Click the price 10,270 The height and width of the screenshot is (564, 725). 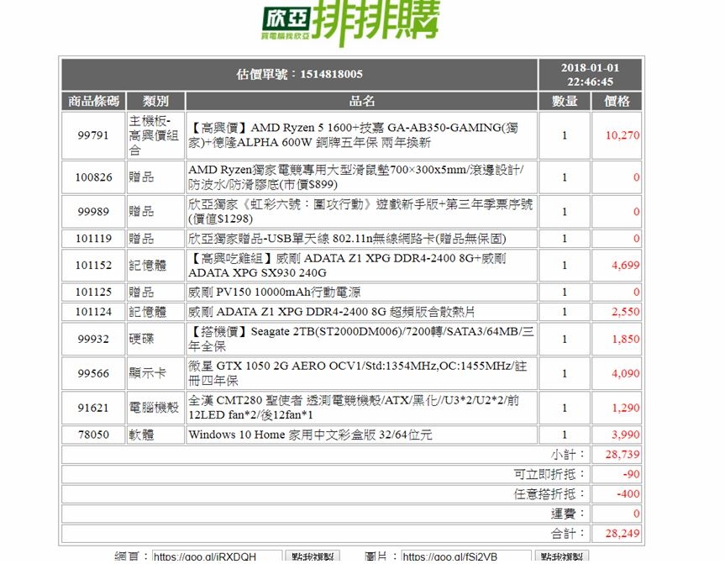623,135
